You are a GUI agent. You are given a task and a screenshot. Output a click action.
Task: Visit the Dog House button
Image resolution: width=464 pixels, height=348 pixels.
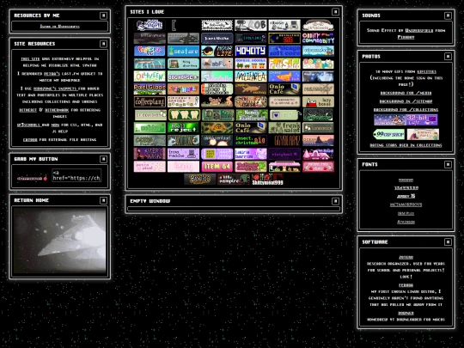183,76
